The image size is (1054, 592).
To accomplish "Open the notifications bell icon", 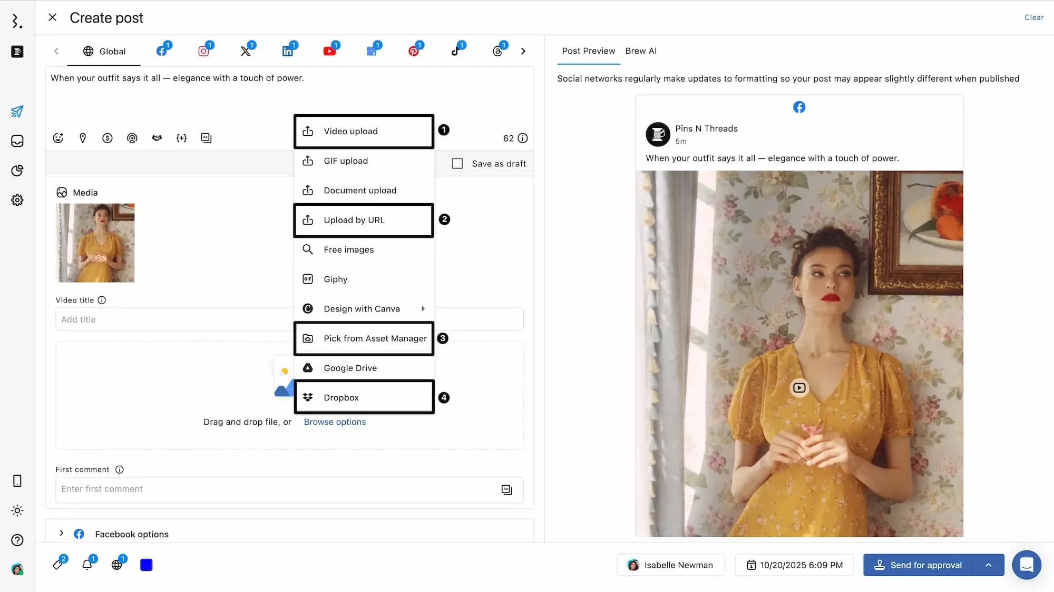I will click(87, 565).
